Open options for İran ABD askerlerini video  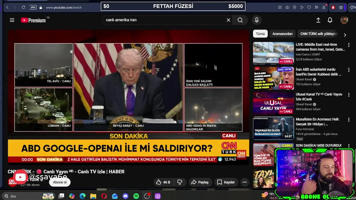click(349, 70)
